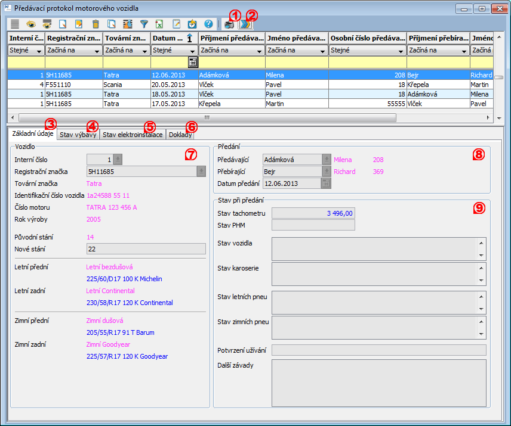The image size is (511, 426).
Task: Expand the Registrační značka field dropdown in form
Action: click(x=201, y=172)
